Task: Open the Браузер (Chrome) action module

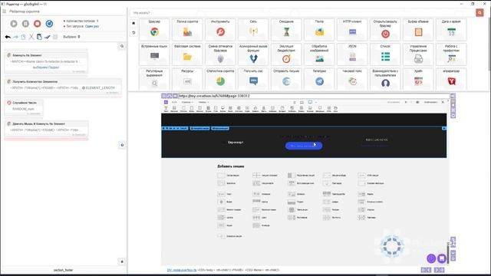Action: click(x=154, y=30)
